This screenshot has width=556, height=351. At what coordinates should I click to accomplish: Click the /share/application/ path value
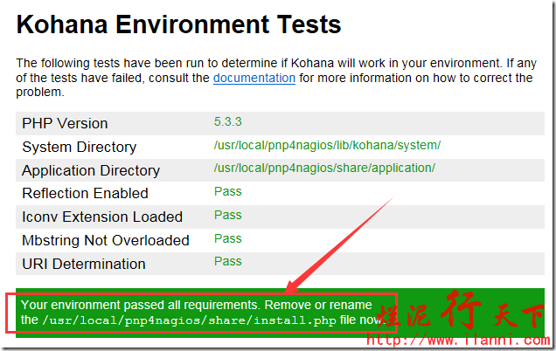[x=324, y=168]
